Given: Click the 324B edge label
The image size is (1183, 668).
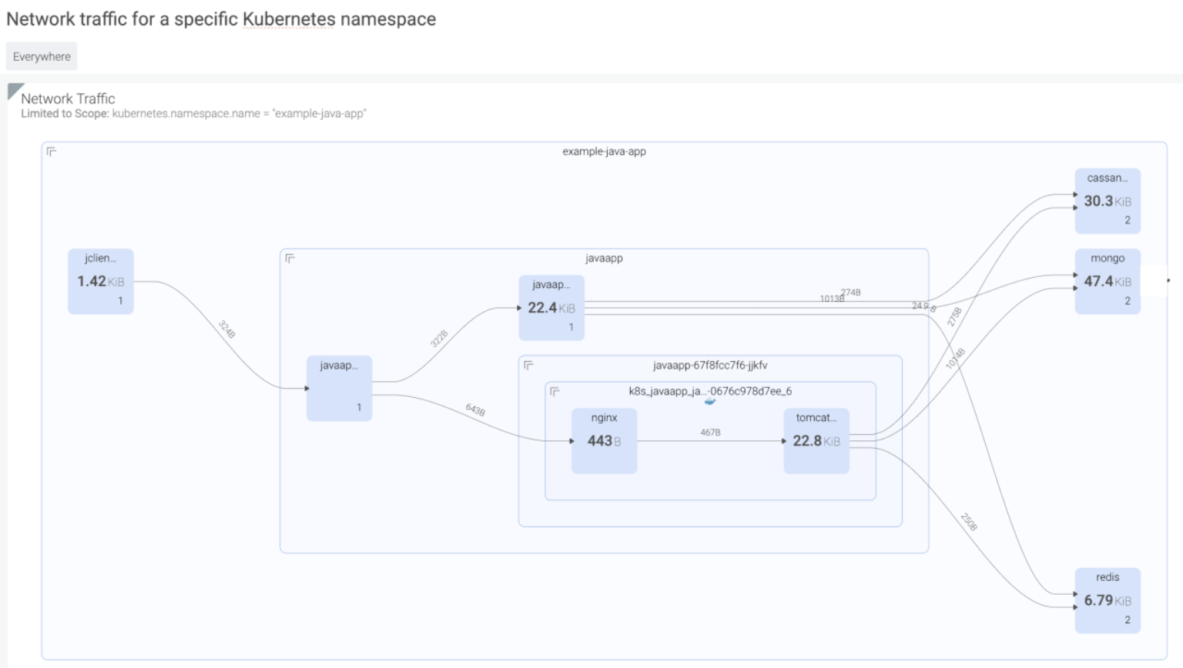Looking at the screenshot, I should [226, 329].
